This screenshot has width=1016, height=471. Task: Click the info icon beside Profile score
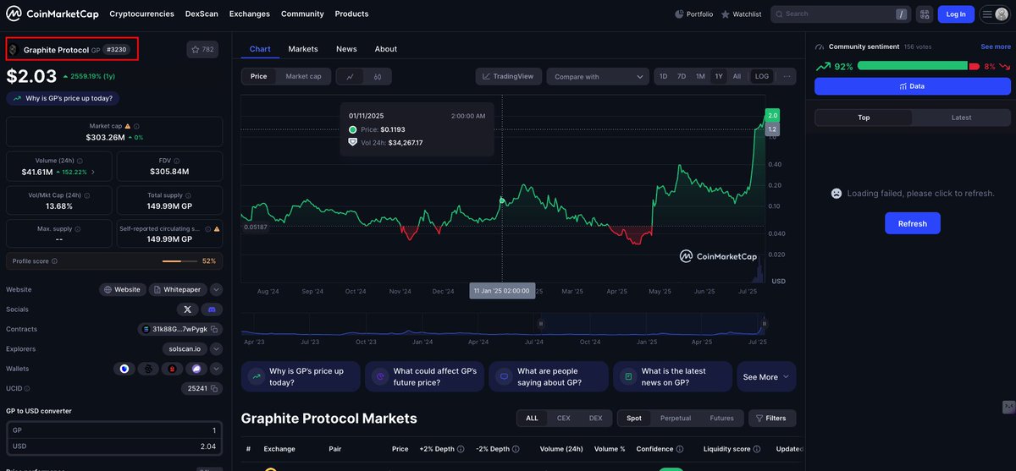coord(56,261)
